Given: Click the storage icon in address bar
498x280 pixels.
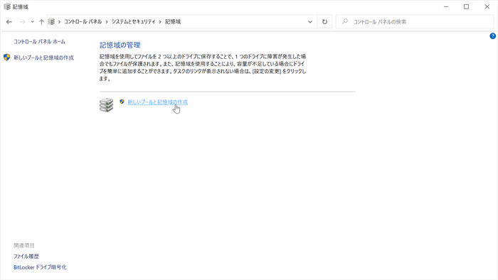Looking at the screenshot, I should [x=51, y=21].
